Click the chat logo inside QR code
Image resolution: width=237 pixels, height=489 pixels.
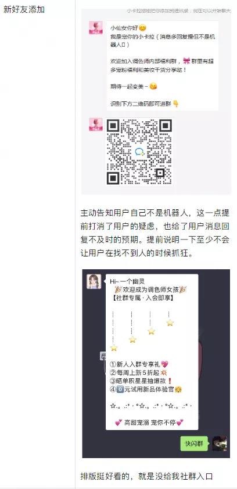coord(139,152)
